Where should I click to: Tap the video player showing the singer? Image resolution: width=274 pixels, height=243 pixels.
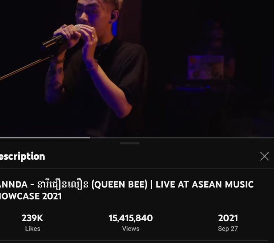click(x=137, y=68)
